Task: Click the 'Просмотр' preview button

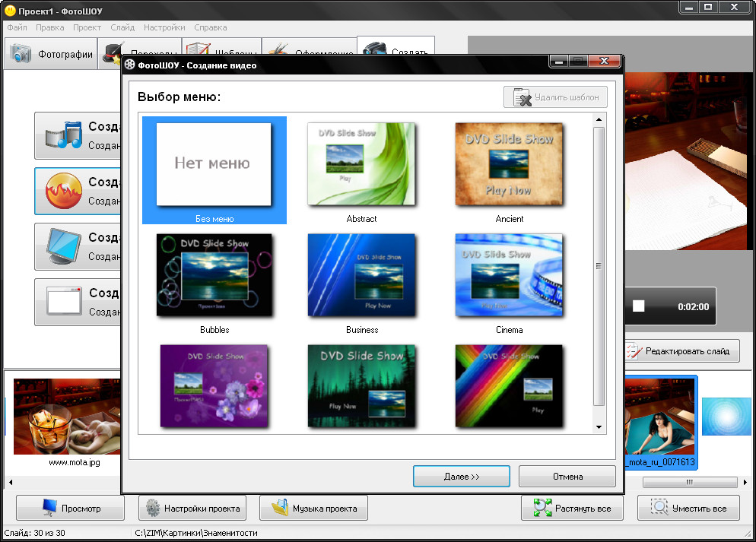Action: tap(71, 509)
